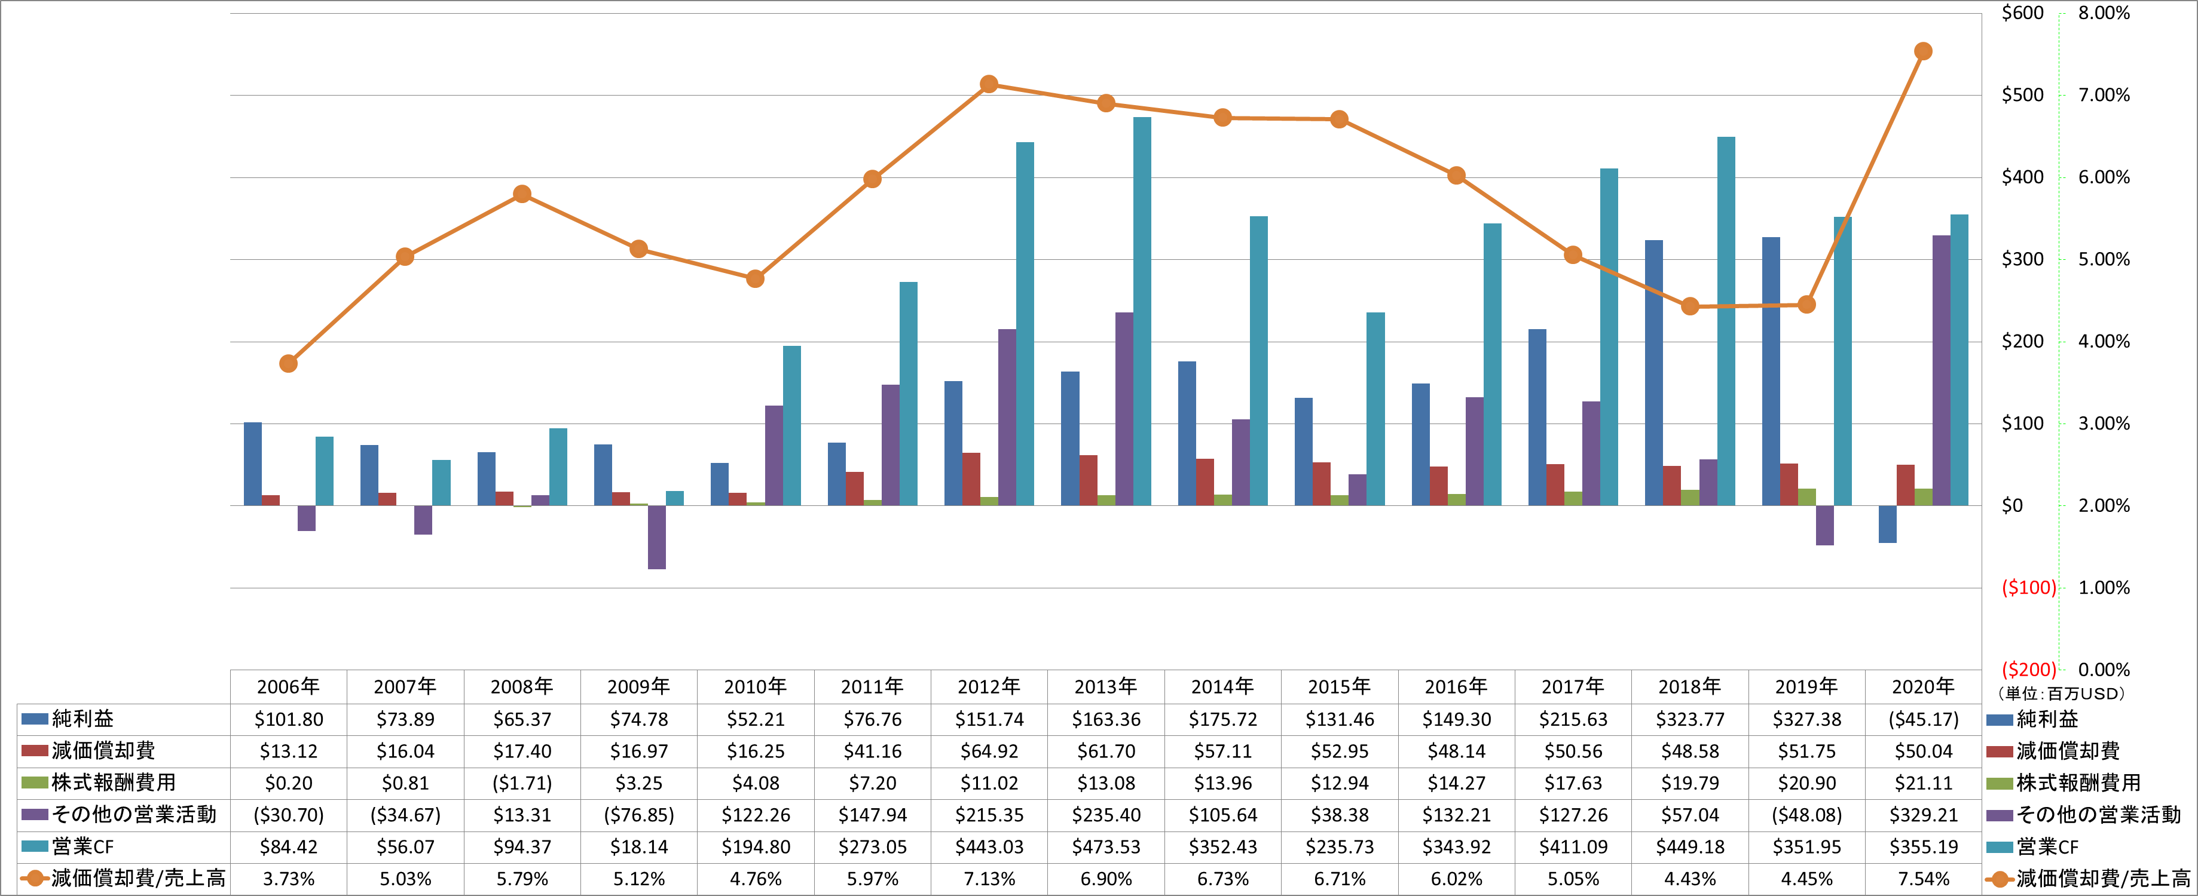Click the orange 減価償却費/売上高 marker in the right legend
The image size is (2198, 896).
click(2000, 878)
